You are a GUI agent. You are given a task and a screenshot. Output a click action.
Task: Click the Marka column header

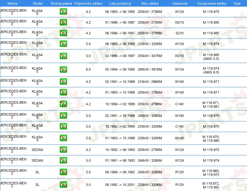pos(12,3)
